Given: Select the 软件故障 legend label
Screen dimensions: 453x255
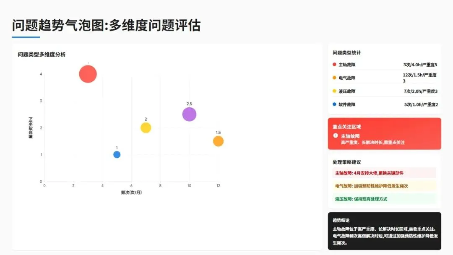Looking at the screenshot, I should [347, 104].
